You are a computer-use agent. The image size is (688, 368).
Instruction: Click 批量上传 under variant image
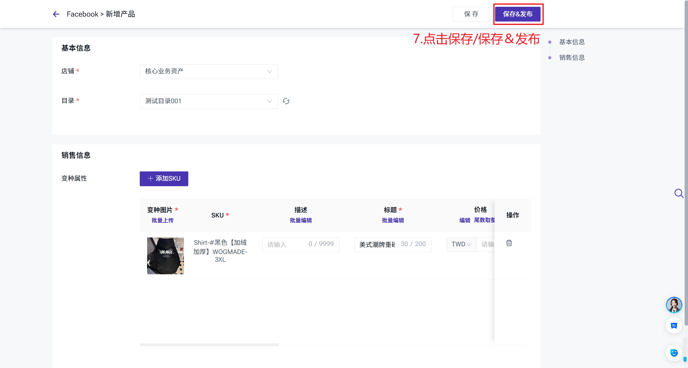tap(162, 221)
